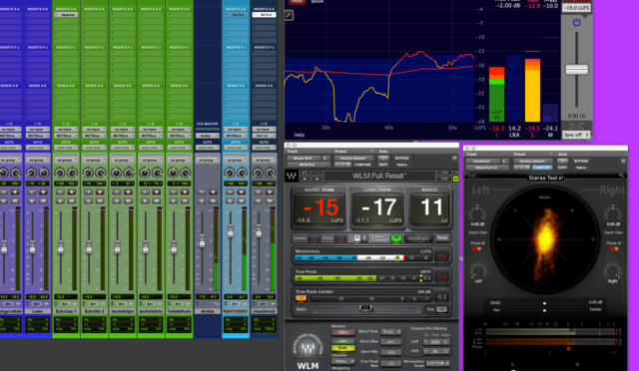Image resolution: width=639 pixels, height=371 pixels.
Task: Solo the checktrack channel
Action: (x=258, y=200)
